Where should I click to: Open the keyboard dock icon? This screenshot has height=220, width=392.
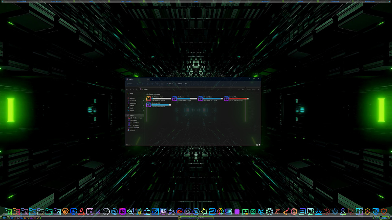tap(228, 211)
